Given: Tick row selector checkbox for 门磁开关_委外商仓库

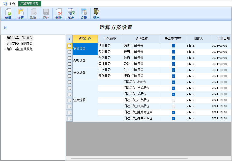Looking at the screenshot, I should click(69, 112).
